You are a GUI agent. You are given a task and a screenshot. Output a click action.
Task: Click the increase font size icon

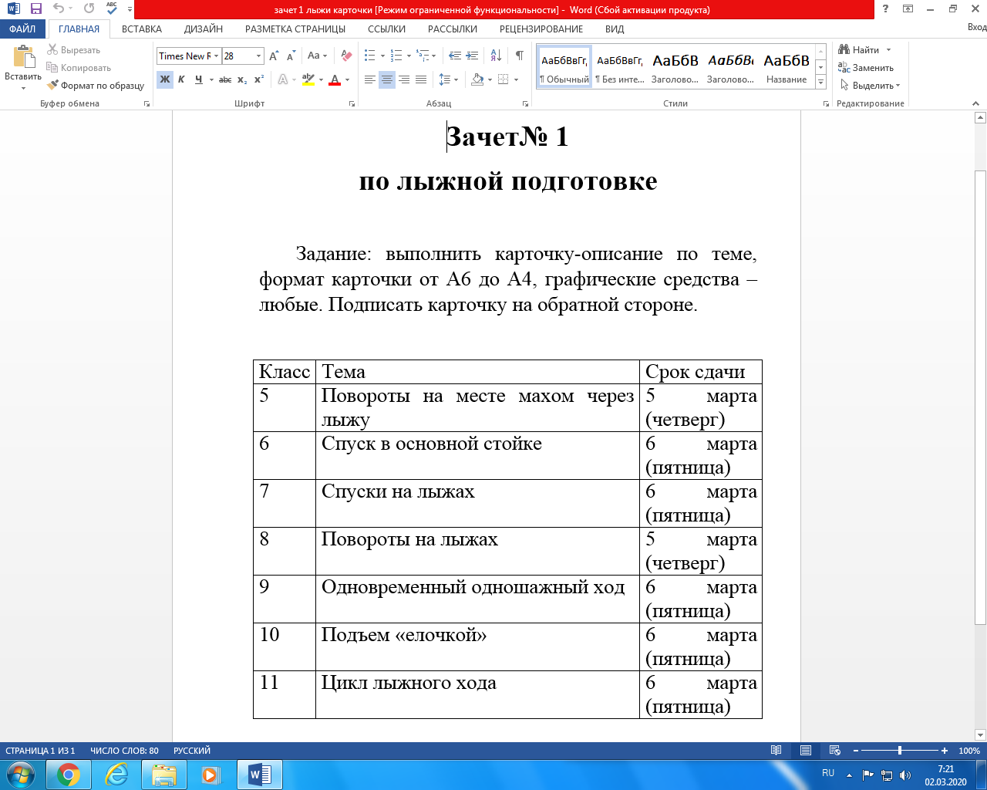click(274, 56)
